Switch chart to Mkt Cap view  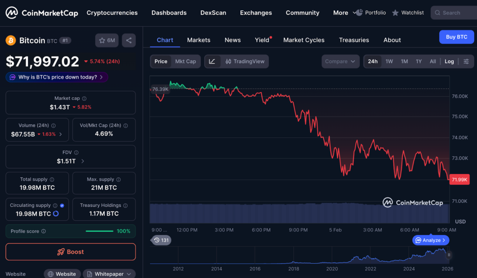point(185,61)
